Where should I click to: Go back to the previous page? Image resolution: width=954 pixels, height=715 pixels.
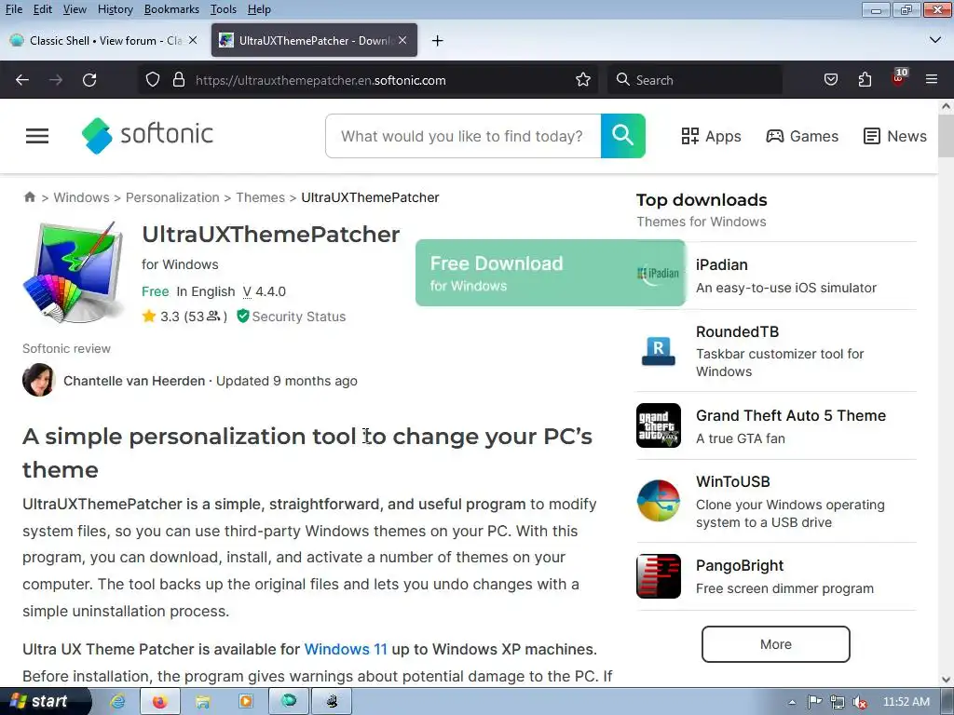22,80
